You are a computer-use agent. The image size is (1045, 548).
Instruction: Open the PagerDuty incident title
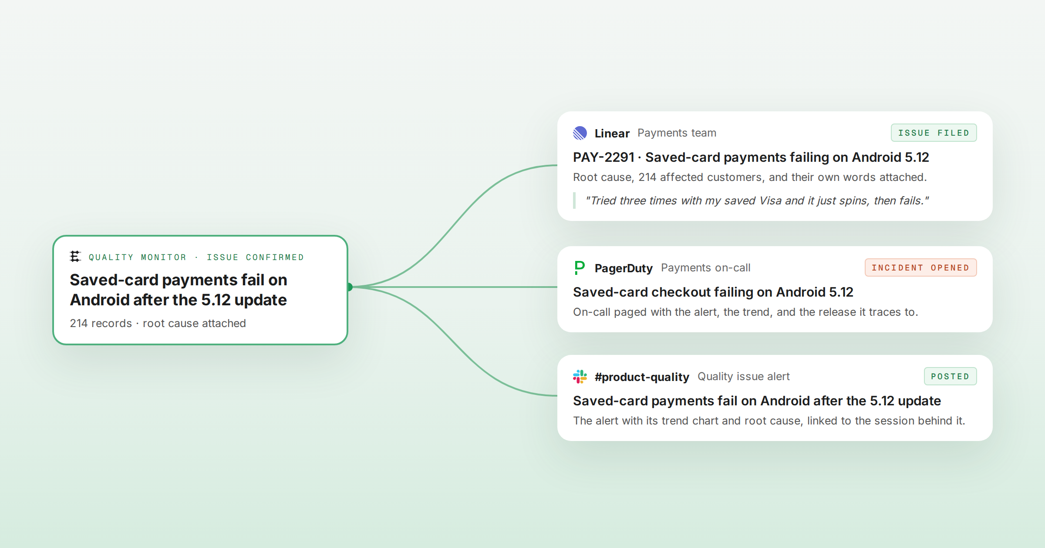coord(713,292)
